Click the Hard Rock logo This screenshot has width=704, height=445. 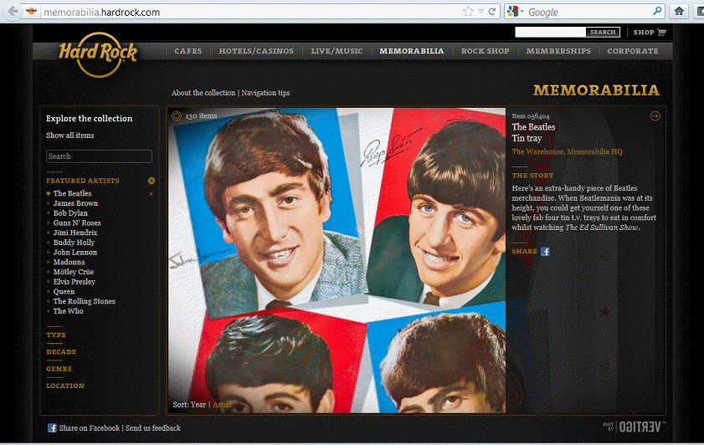click(x=98, y=54)
